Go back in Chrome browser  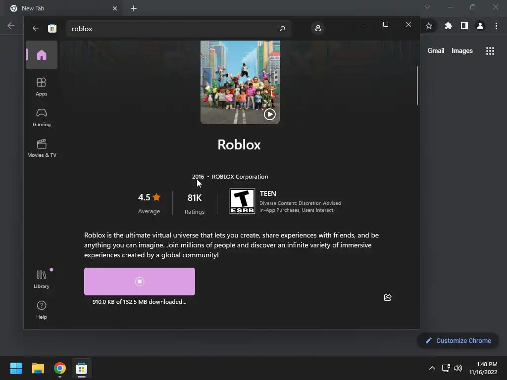pos(11,26)
